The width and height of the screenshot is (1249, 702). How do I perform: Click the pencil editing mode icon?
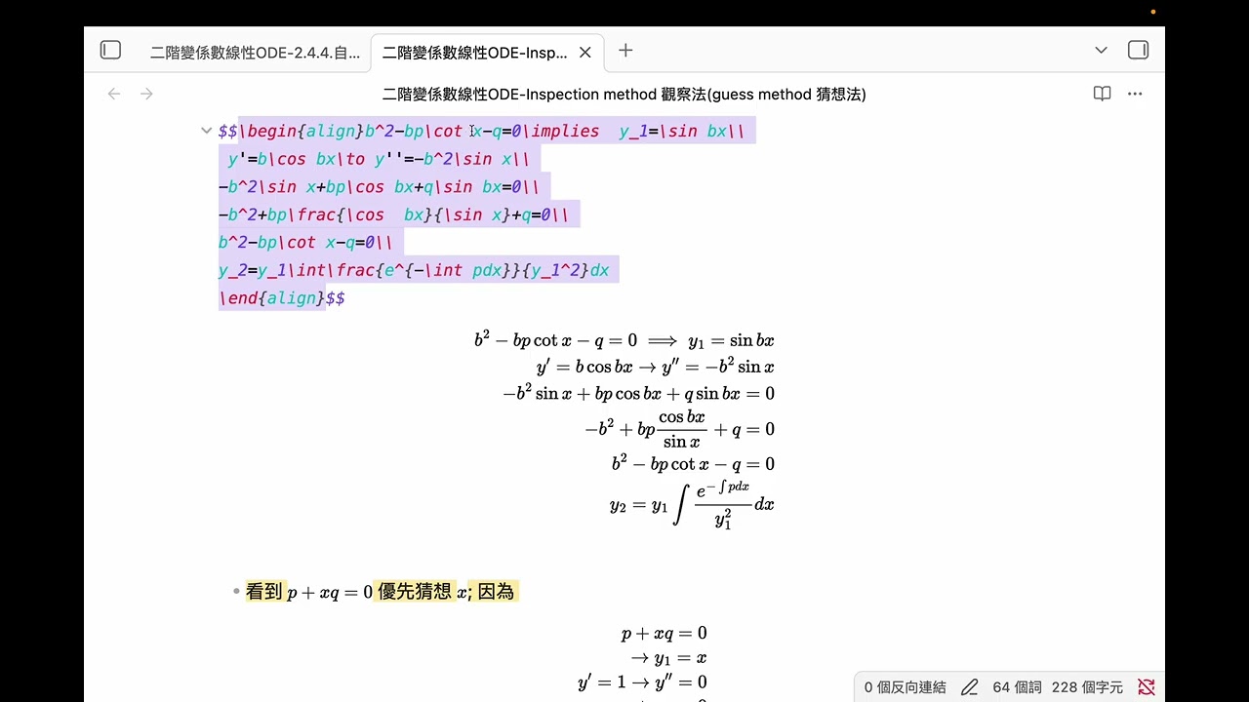click(x=969, y=687)
